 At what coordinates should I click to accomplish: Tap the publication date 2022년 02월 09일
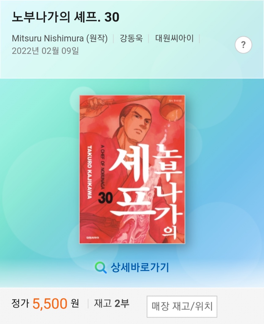pos(45,51)
